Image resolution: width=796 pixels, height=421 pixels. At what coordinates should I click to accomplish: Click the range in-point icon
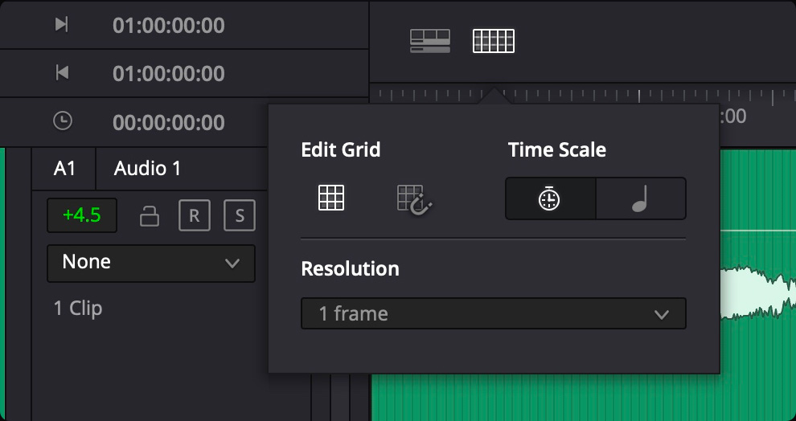pyautogui.click(x=62, y=25)
